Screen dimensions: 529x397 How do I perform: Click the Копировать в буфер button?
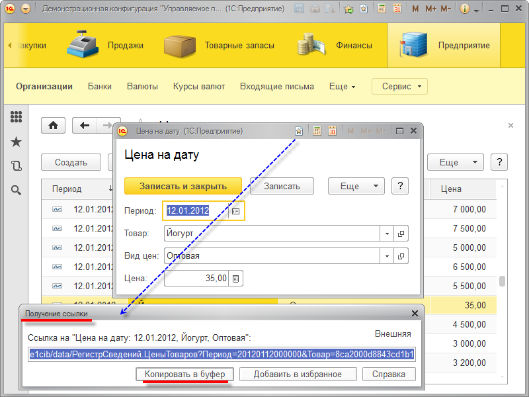click(184, 375)
